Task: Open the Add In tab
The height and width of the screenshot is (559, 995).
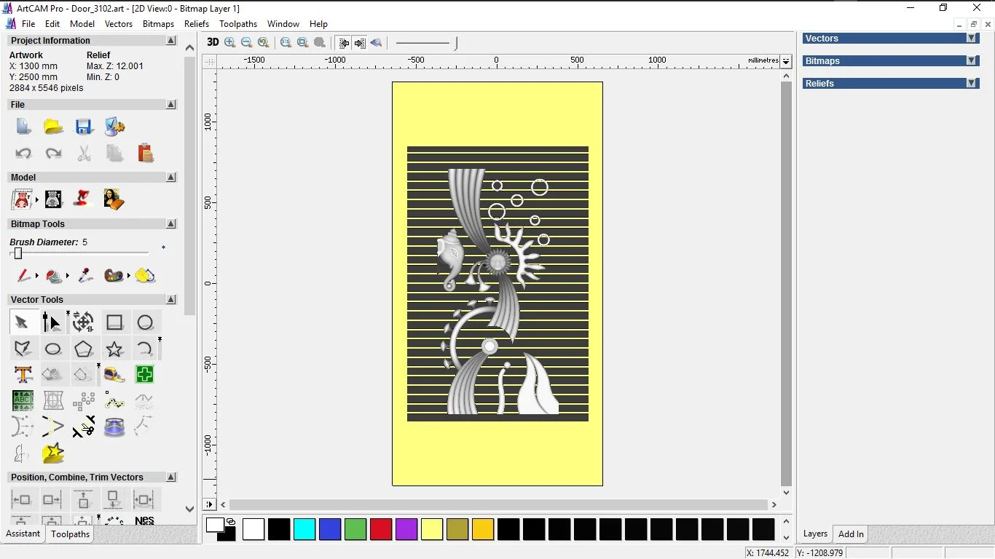Action: pos(851,534)
